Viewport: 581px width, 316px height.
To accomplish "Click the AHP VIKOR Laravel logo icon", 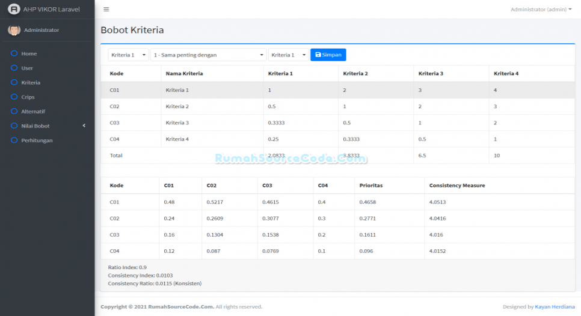I will 14,9.
